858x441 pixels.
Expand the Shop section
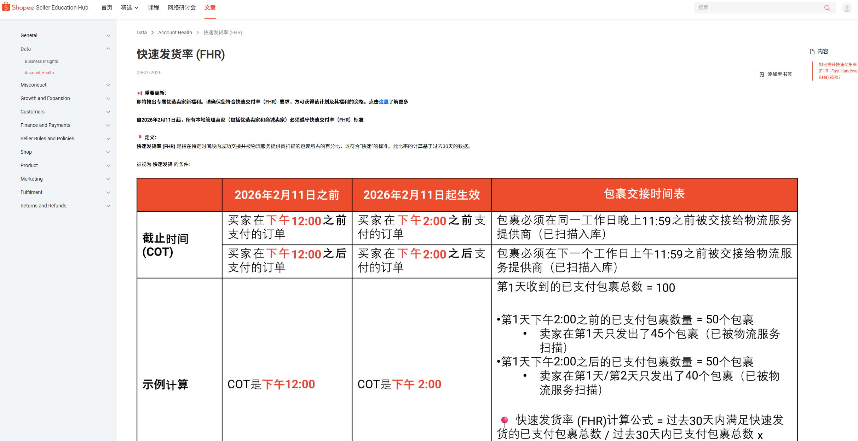coord(108,152)
